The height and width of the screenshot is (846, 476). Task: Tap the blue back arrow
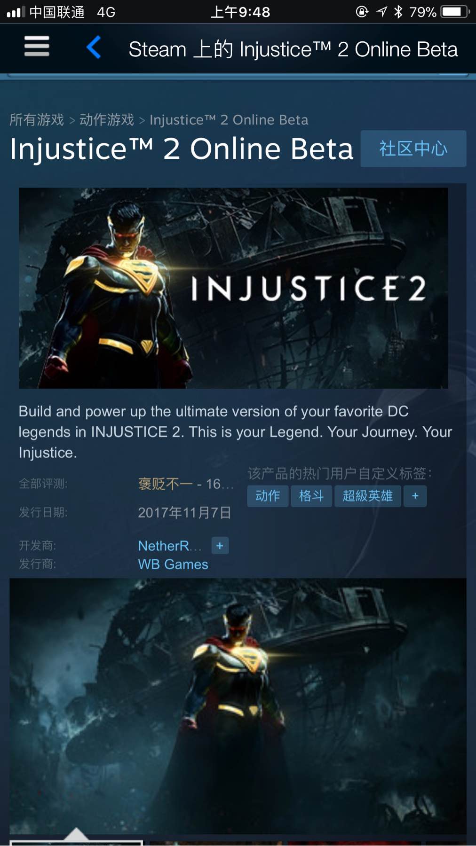pyautogui.click(x=94, y=47)
